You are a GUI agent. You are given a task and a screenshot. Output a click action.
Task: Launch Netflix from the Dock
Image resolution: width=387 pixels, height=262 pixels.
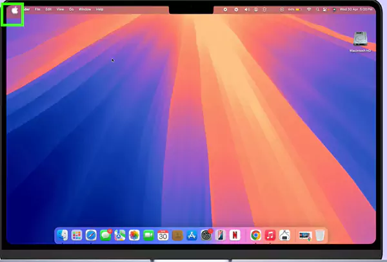(235, 236)
